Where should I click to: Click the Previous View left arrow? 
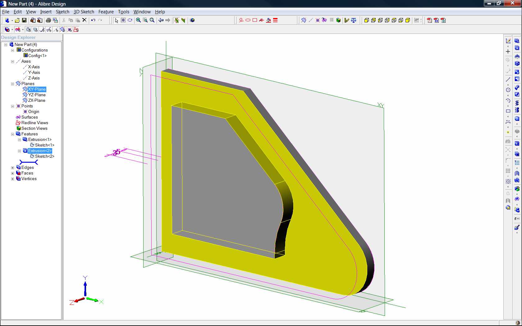161,20
